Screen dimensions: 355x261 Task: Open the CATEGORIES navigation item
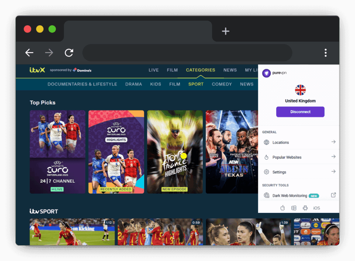201,70
